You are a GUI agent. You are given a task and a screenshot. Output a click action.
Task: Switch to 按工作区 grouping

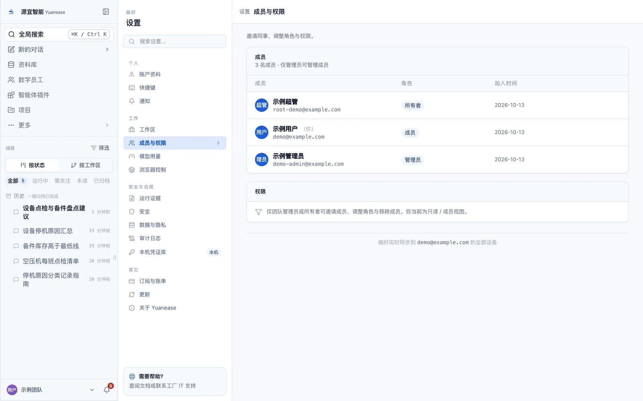85,165
